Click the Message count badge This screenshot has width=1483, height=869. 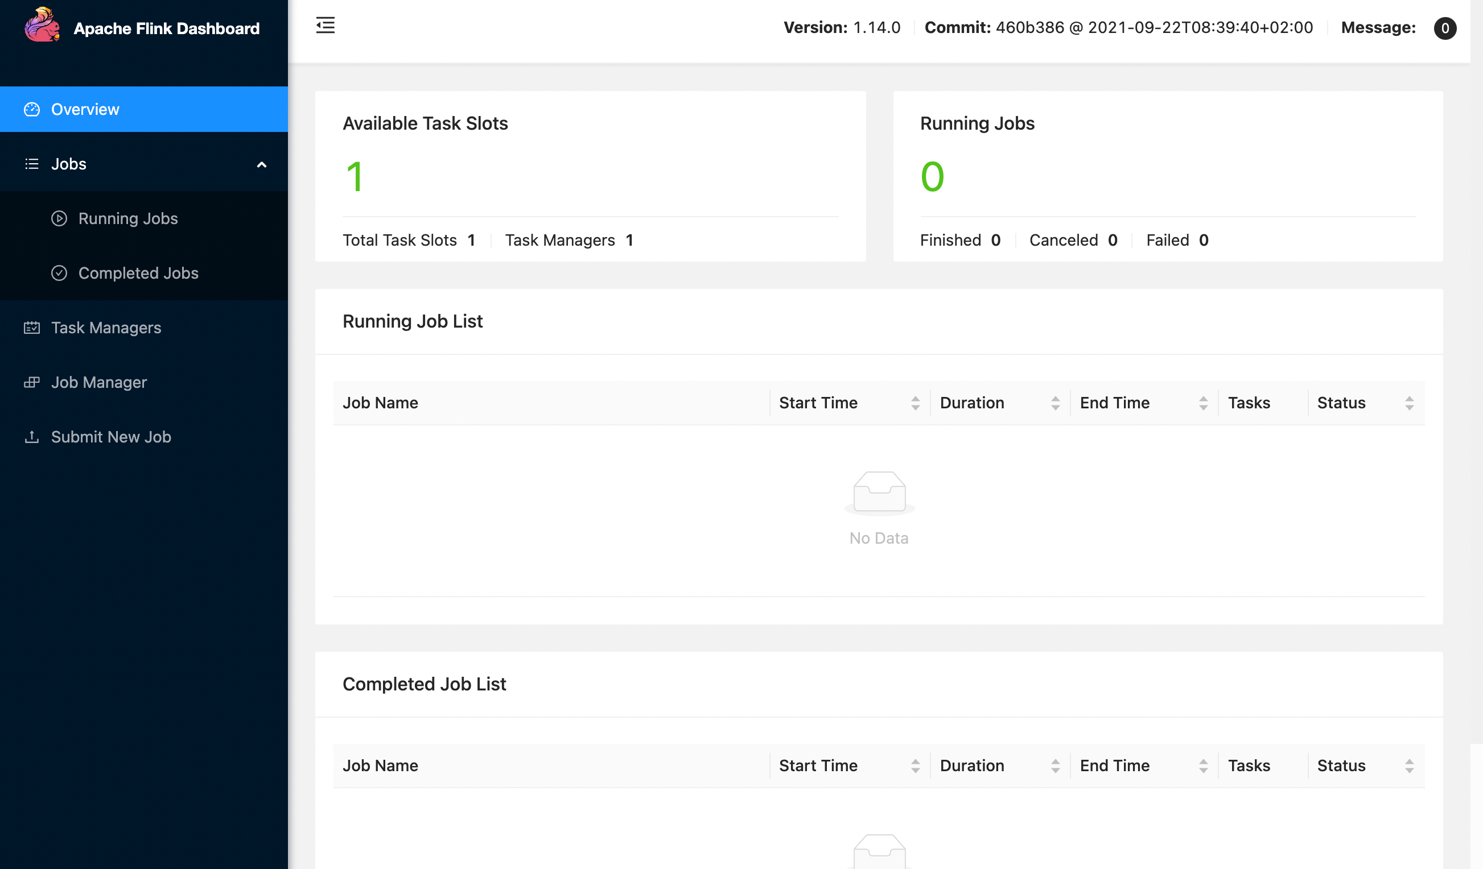pyautogui.click(x=1445, y=28)
